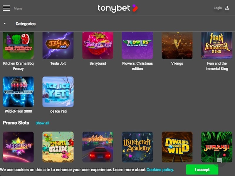Select Ivan and the Immortal King
Image resolution: width=235 pixels, height=176 pixels.
(217, 45)
